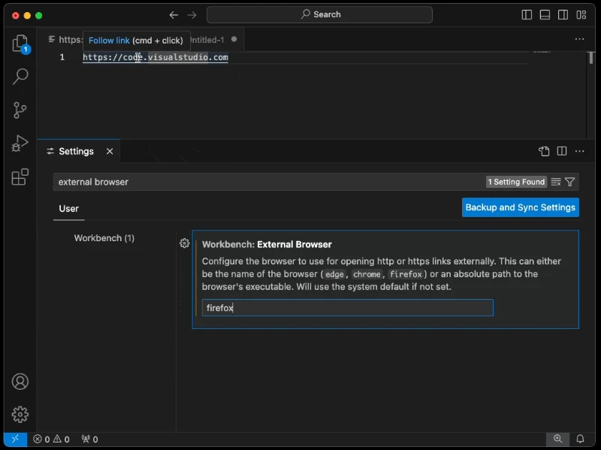601x450 pixels.
Task: Open the settings filter funnel dropdown
Action: click(570, 182)
